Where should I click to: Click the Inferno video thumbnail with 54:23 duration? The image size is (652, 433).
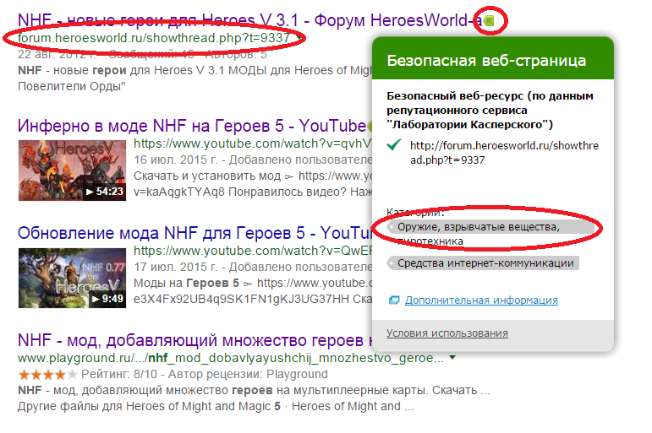[72, 170]
